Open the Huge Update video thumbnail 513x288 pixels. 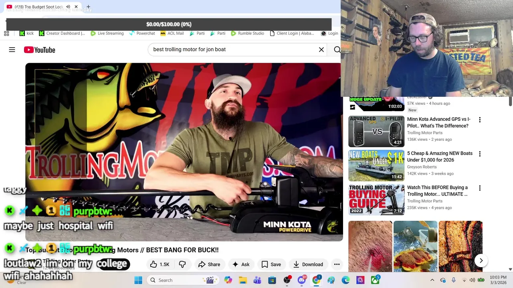[x=376, y=104]
